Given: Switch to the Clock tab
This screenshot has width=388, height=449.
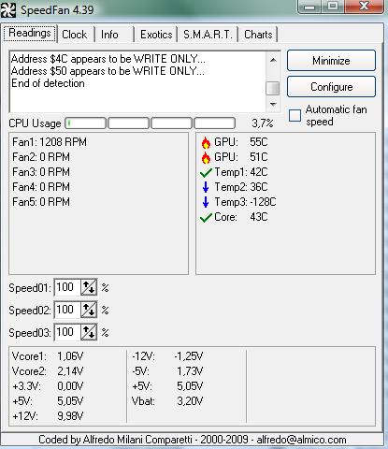Looking at the screenshot, I should 75,35.
